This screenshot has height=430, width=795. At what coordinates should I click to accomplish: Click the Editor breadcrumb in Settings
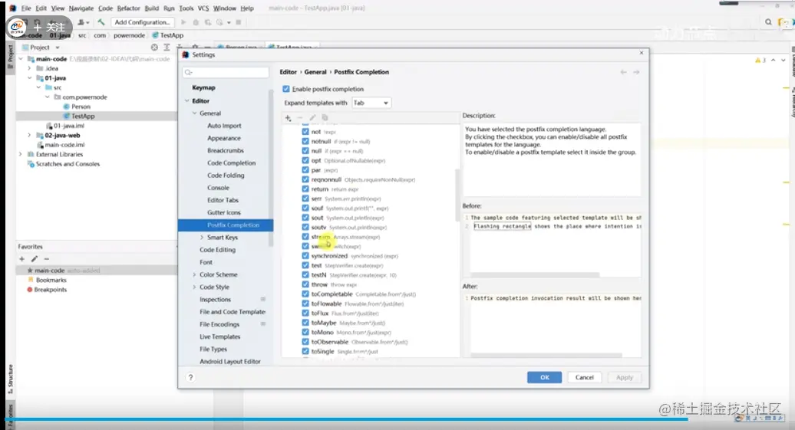pos(288,72)
